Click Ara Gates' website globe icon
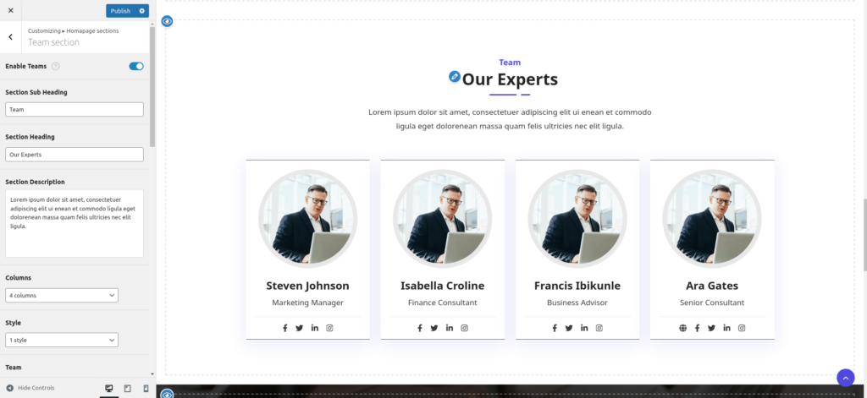Viewport: 867px width, 398px height. [683, 328]
